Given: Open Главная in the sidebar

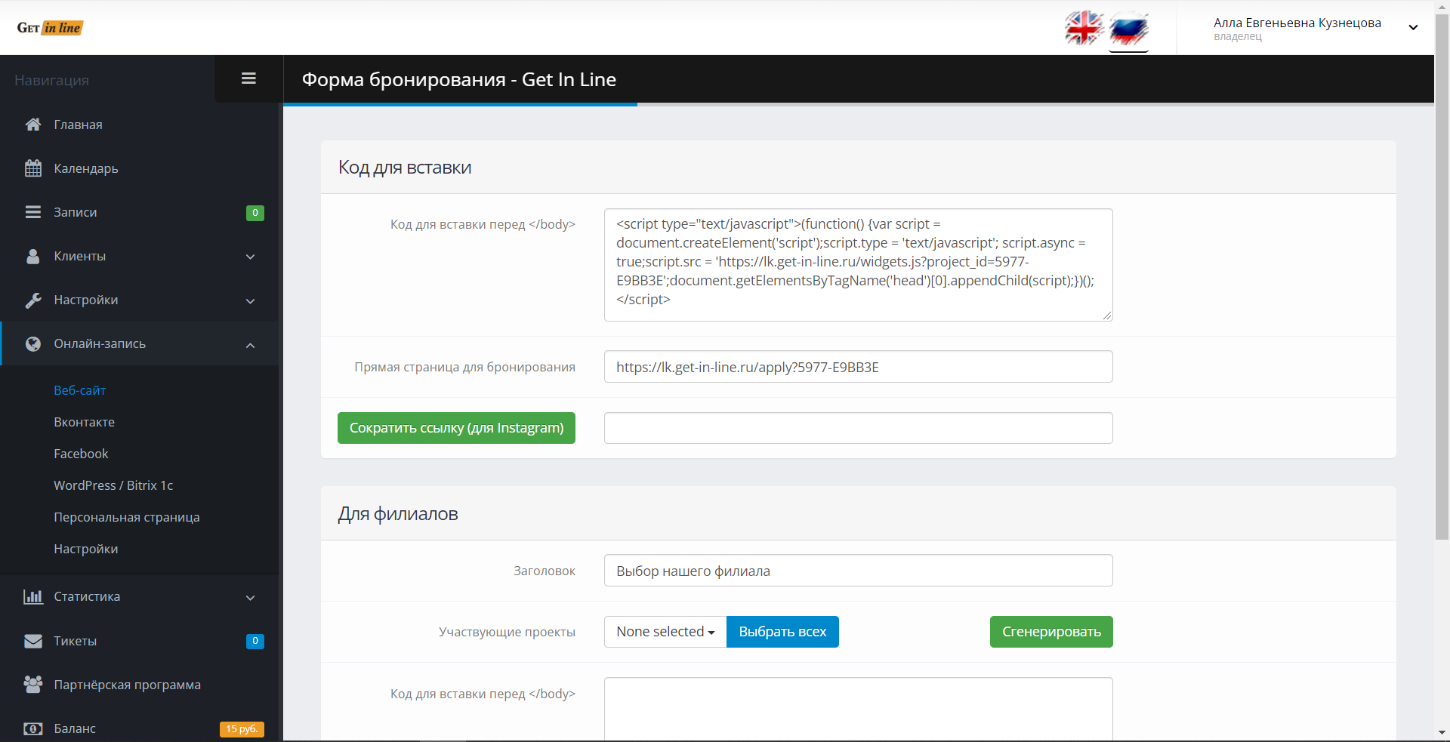Looking at the screenshot, I should [x=78, y=125].
